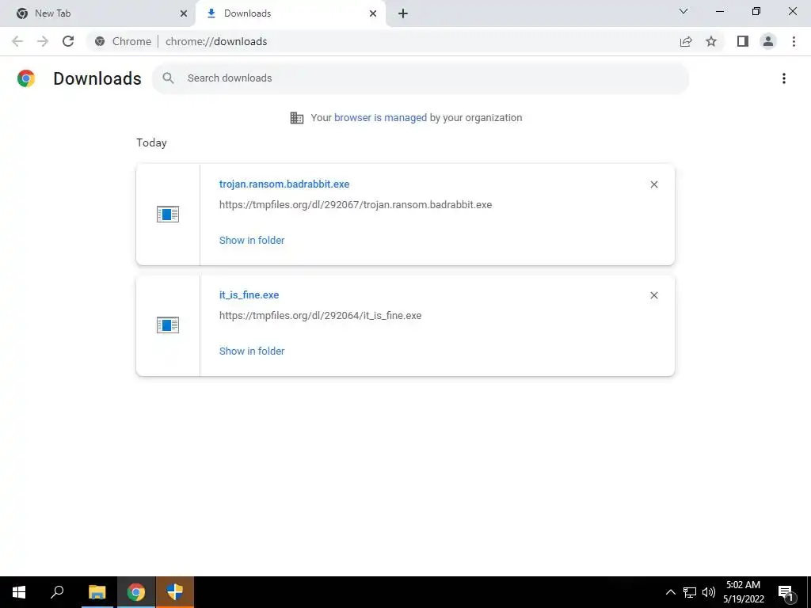Click the 'browser is managed' link
Viewport: 811px width, 608px height.
[380, 117]
